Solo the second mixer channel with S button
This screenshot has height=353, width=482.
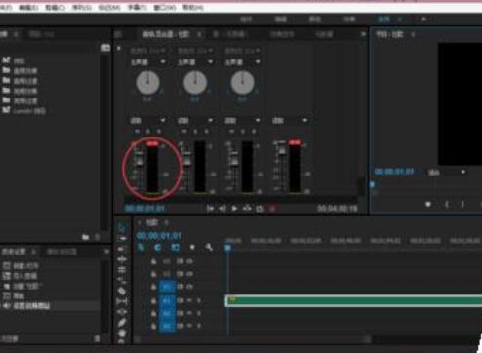tap(195, 131)
